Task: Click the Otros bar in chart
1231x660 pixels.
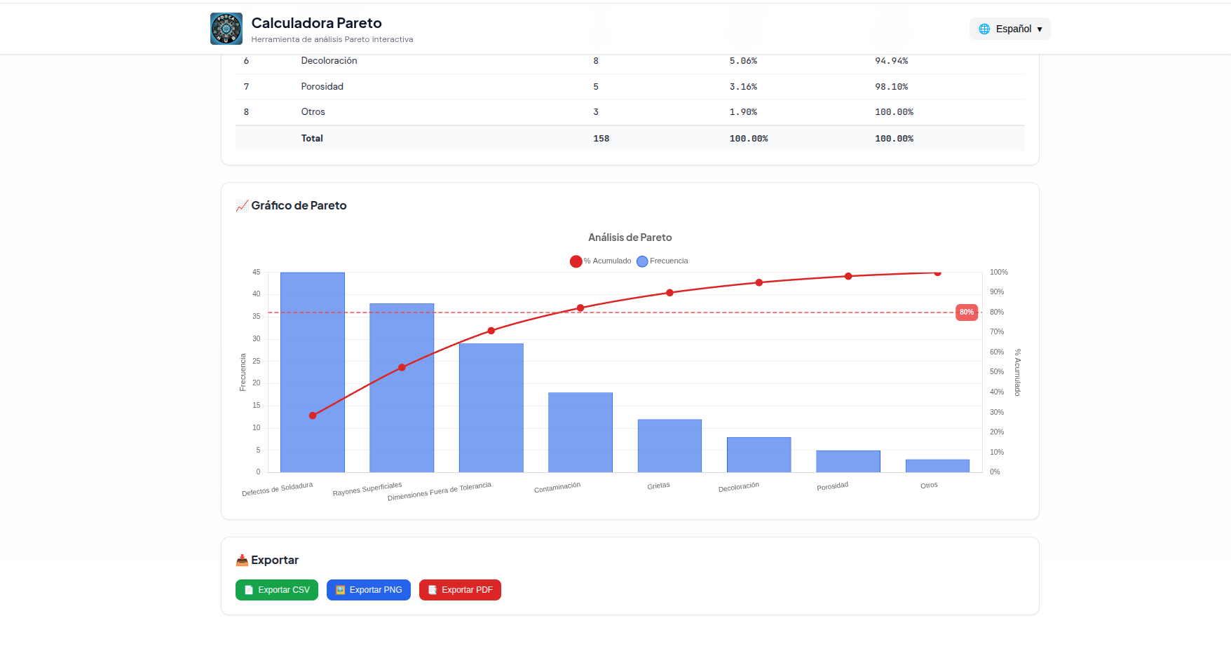Action: [x=937, y=466]
